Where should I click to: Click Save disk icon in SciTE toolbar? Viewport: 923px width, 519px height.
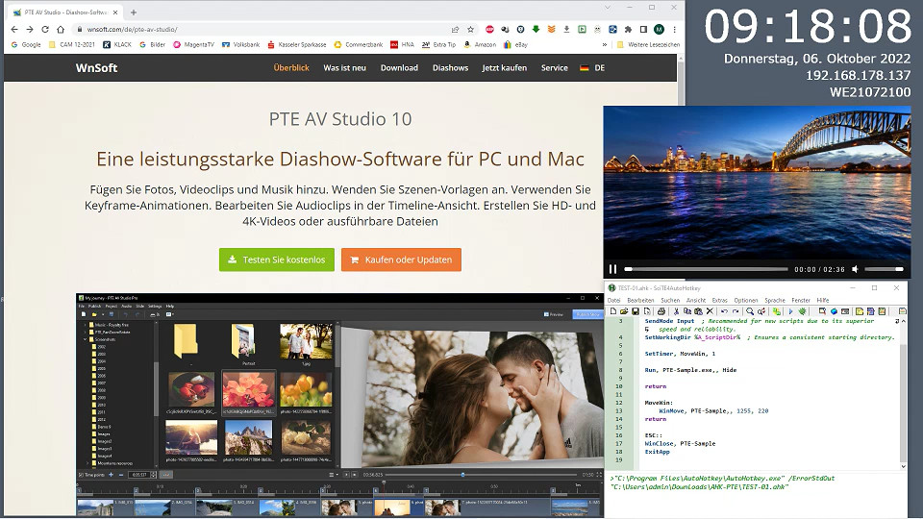[636, 311]
